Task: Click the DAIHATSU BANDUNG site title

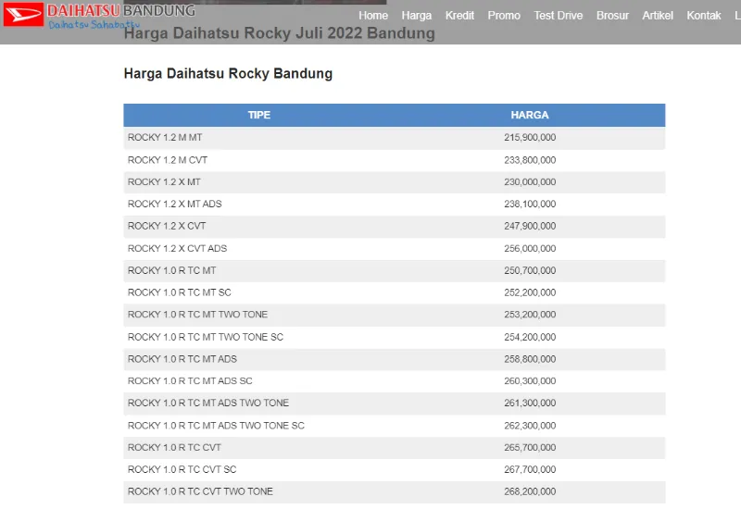Action: pos(121,10)
